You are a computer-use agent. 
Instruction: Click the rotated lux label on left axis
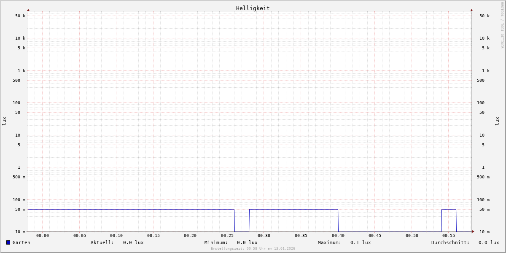4,121
